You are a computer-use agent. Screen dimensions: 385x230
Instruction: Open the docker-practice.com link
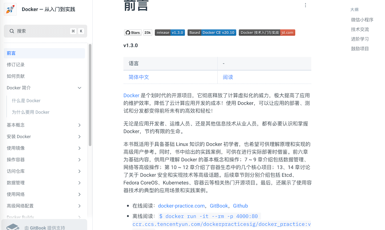click(x=181, y=206)
